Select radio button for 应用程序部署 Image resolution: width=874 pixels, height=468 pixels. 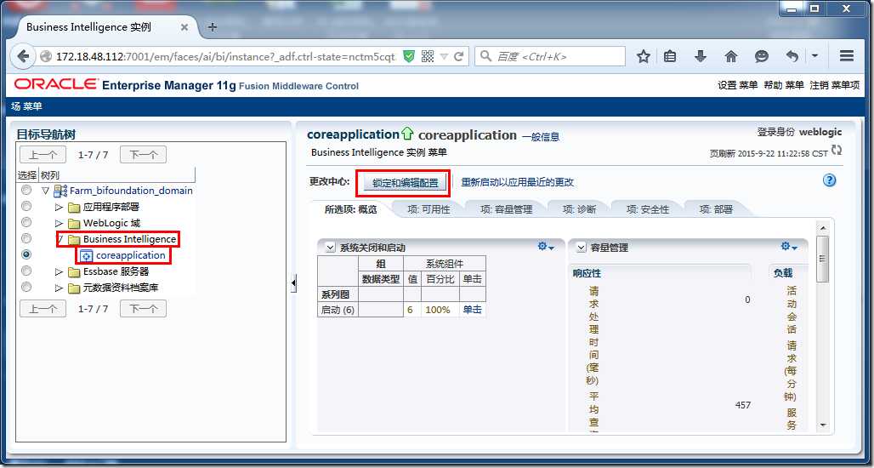click(26, 207)
